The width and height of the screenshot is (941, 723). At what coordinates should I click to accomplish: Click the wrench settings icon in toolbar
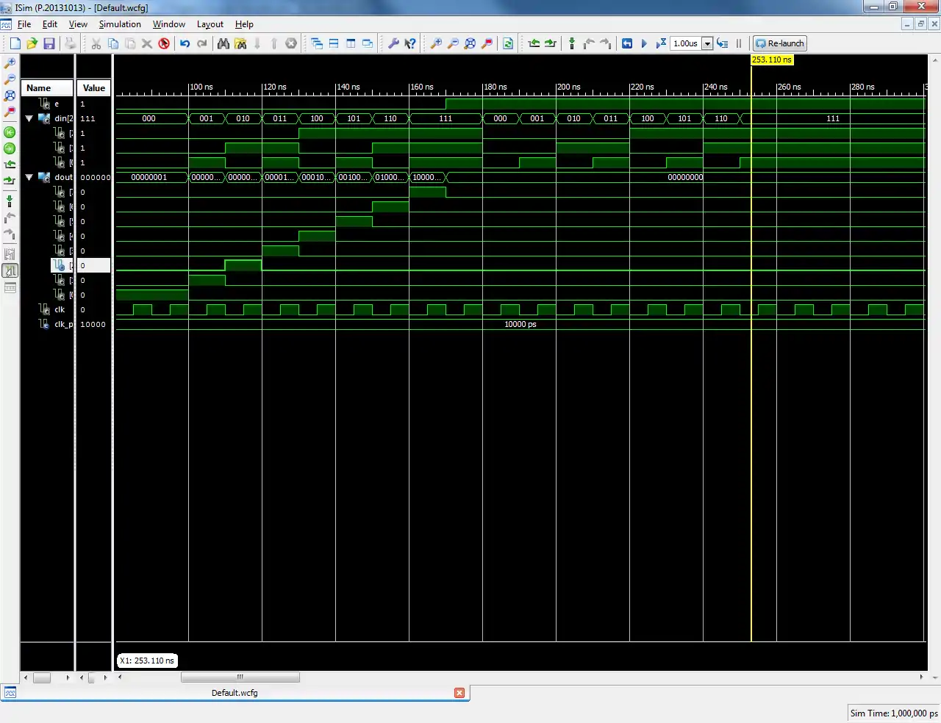393,43
